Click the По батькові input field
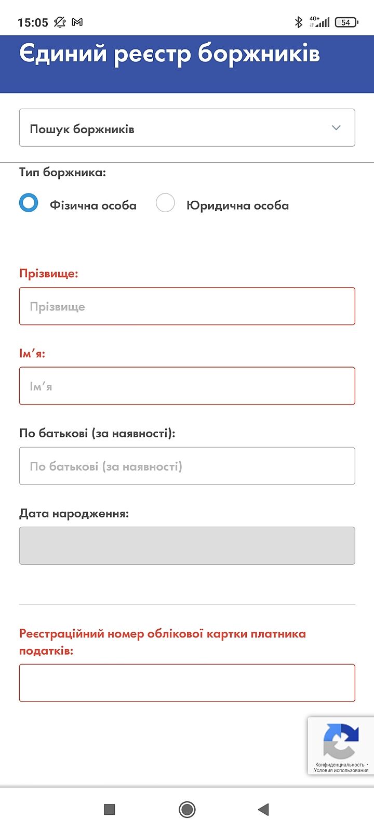Screen dimensions: 374x832 click(x=187, y=466)
